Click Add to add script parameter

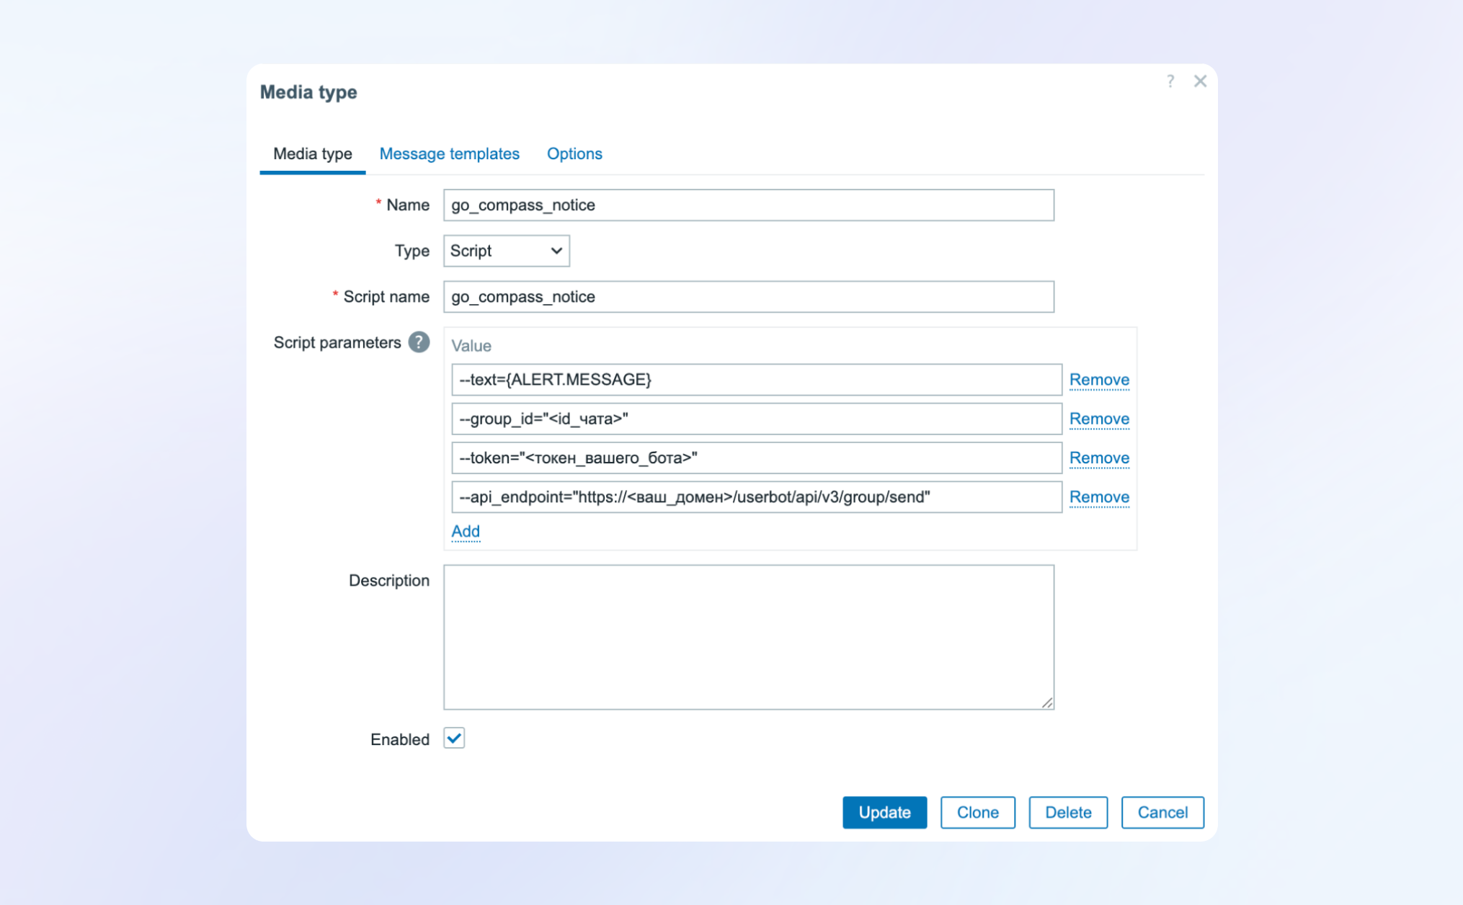[x=466, y=531]
